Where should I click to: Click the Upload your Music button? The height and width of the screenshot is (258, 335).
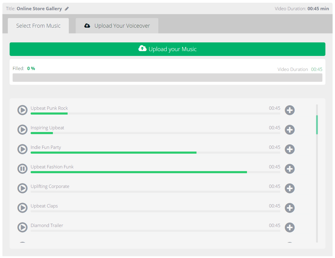coord(168,49)
